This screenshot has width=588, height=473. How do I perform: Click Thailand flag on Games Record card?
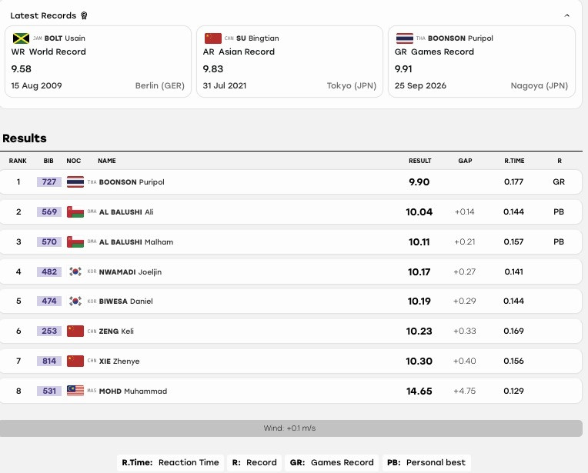click(405, 38)
